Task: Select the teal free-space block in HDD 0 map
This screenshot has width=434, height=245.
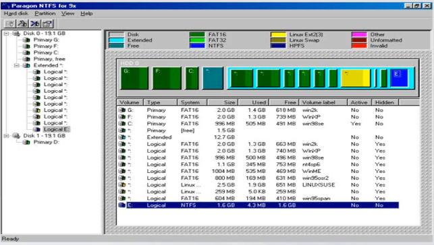Action: pos(213,78)
